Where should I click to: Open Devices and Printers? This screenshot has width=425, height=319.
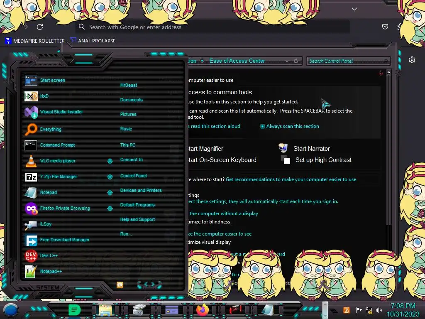(141, 190)
